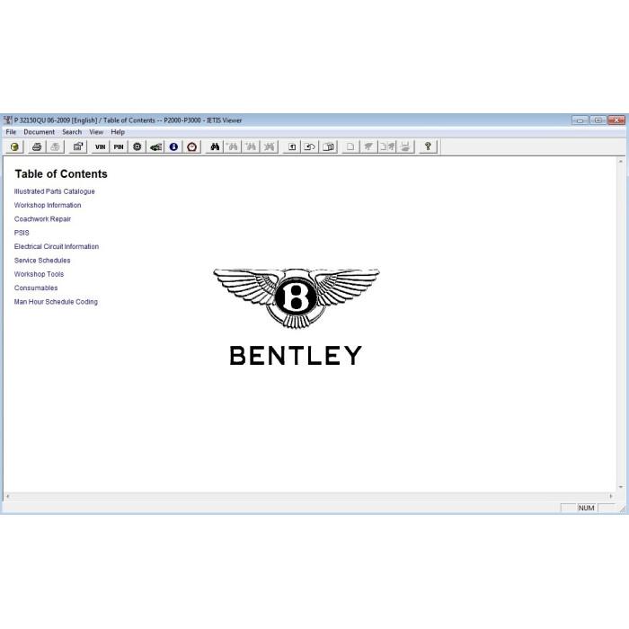This screenshot has height=629, width=629.
Task: Click the blue information icon
Action: tap(173, 146)
